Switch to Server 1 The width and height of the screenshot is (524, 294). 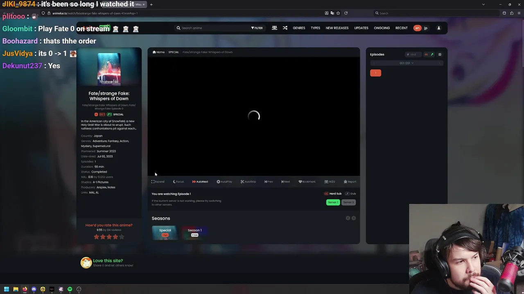click(x=333, y=202)
